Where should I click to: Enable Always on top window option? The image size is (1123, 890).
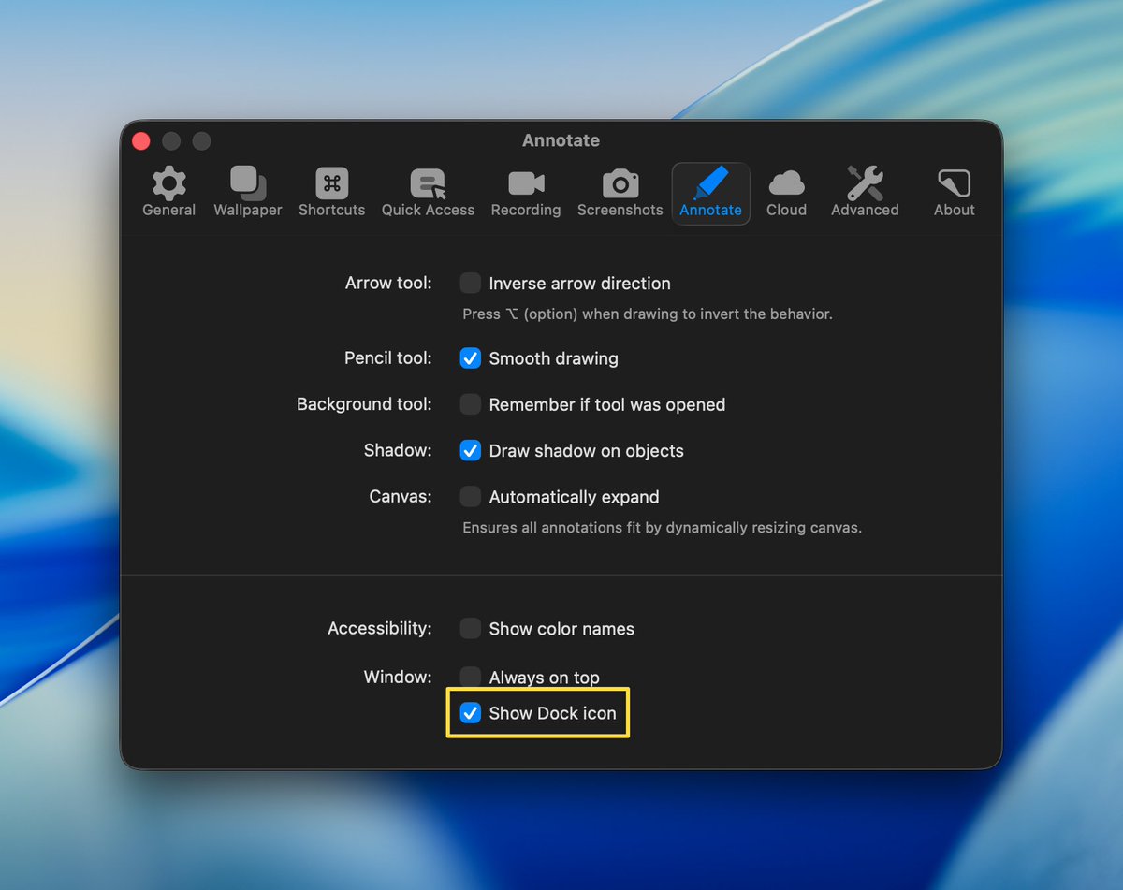tap(471, 677)
